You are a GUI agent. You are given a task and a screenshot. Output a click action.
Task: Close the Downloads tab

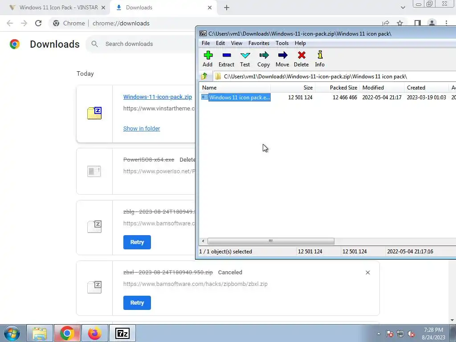coord(210,8)
